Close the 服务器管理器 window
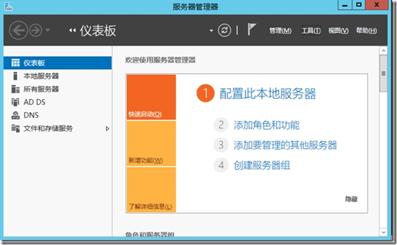The image size is (397, 245). point(377,5)
